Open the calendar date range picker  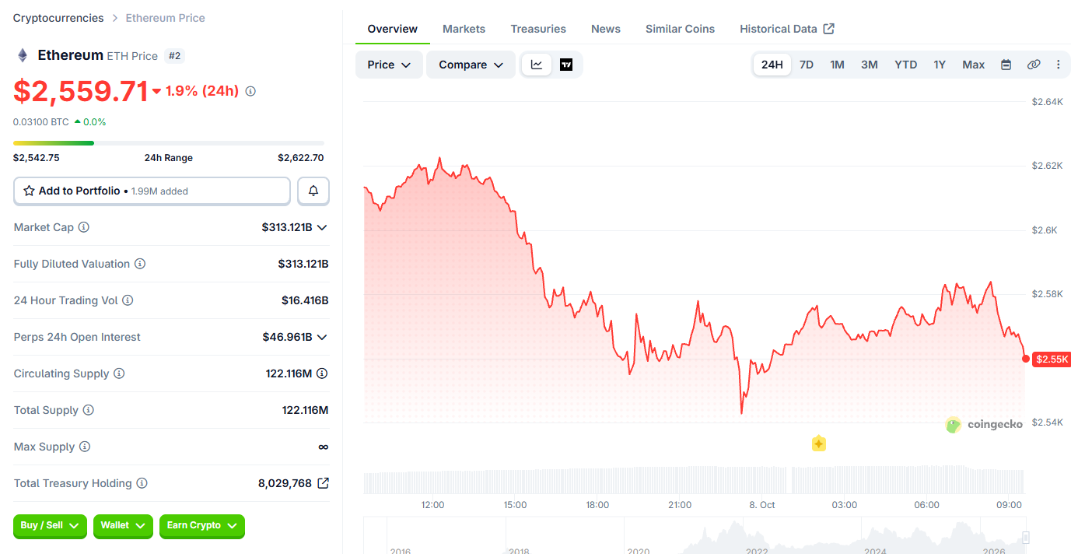pyautogui.click(x=1006, y=65)
